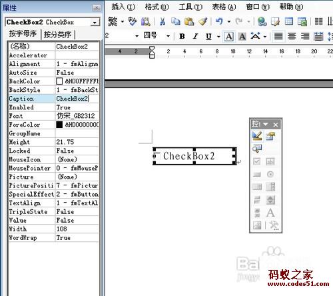This screenshot has height=296, width=333.
Task: Click the Insert Table toolbar icon
Action: click(x=289, y=21)
